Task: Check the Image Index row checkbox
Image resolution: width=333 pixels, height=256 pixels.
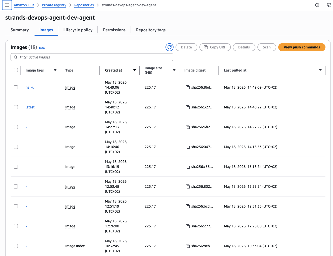Action: coord(16,246)
